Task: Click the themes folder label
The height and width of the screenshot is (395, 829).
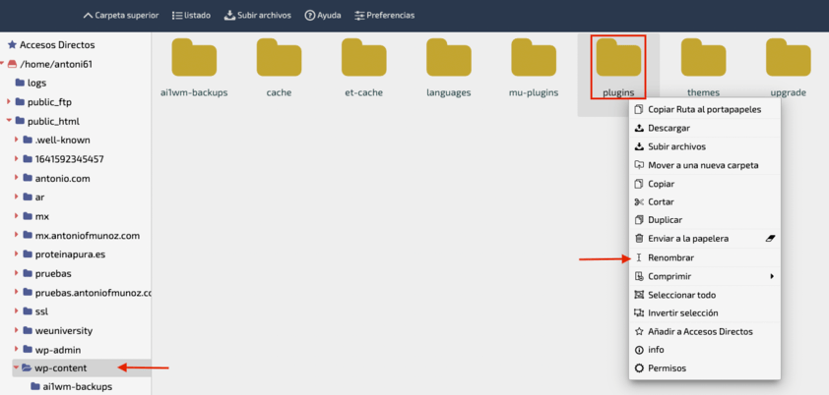Action: [703, 92]
